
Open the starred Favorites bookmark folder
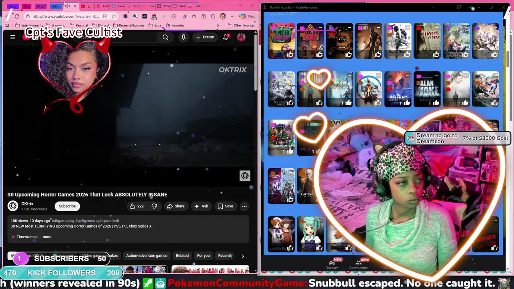coord(175,25)
